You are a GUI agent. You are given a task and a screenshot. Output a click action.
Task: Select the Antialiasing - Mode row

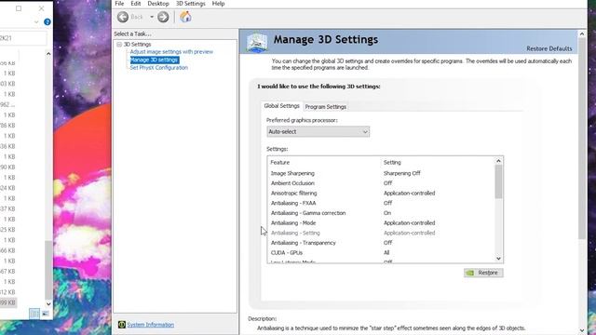(x=381, y=223)
